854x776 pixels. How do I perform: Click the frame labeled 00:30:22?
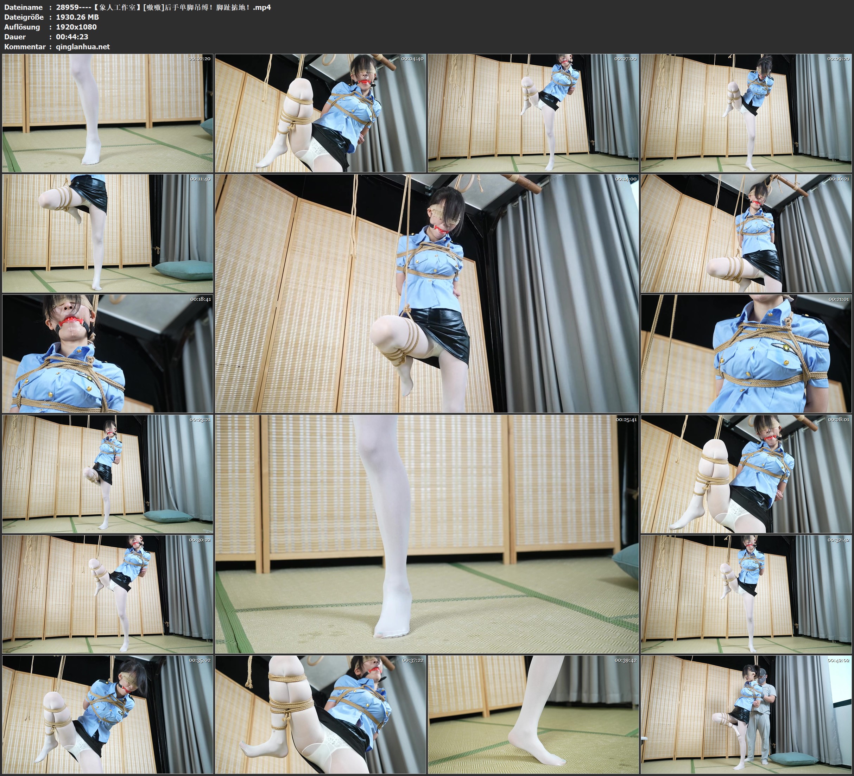coord(108,594)
